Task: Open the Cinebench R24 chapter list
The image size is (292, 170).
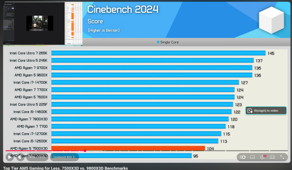Action: pyautogui.click(x=65, y=157)
